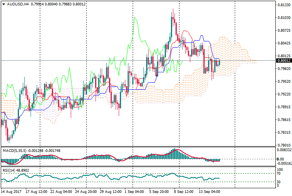Click the dropdown arrow beside AUDUSD,H4
Screen dimensions: 292x196
pyautogui.click(x=3, y=4)
